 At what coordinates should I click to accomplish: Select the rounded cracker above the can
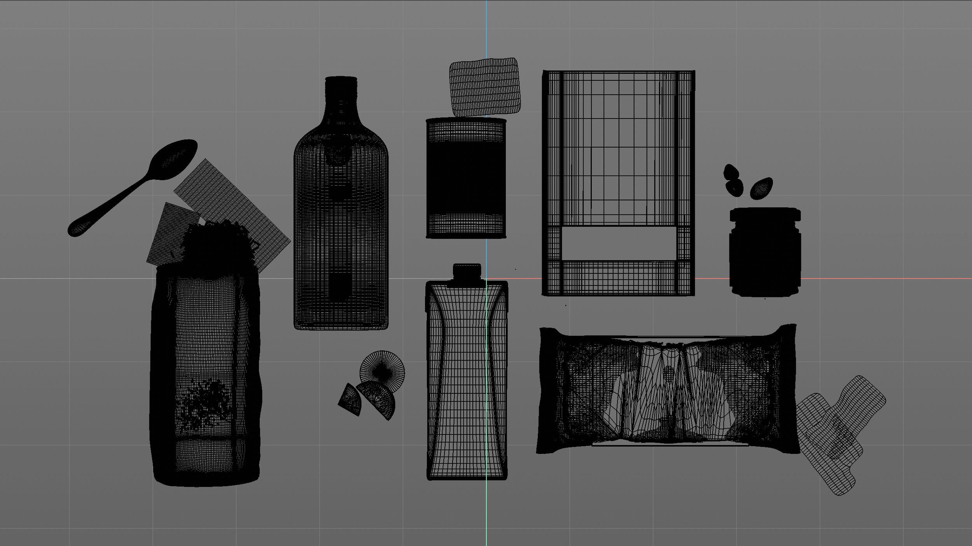point(485,87)
